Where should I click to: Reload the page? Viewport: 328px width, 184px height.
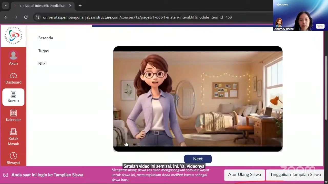click(26, 17)
